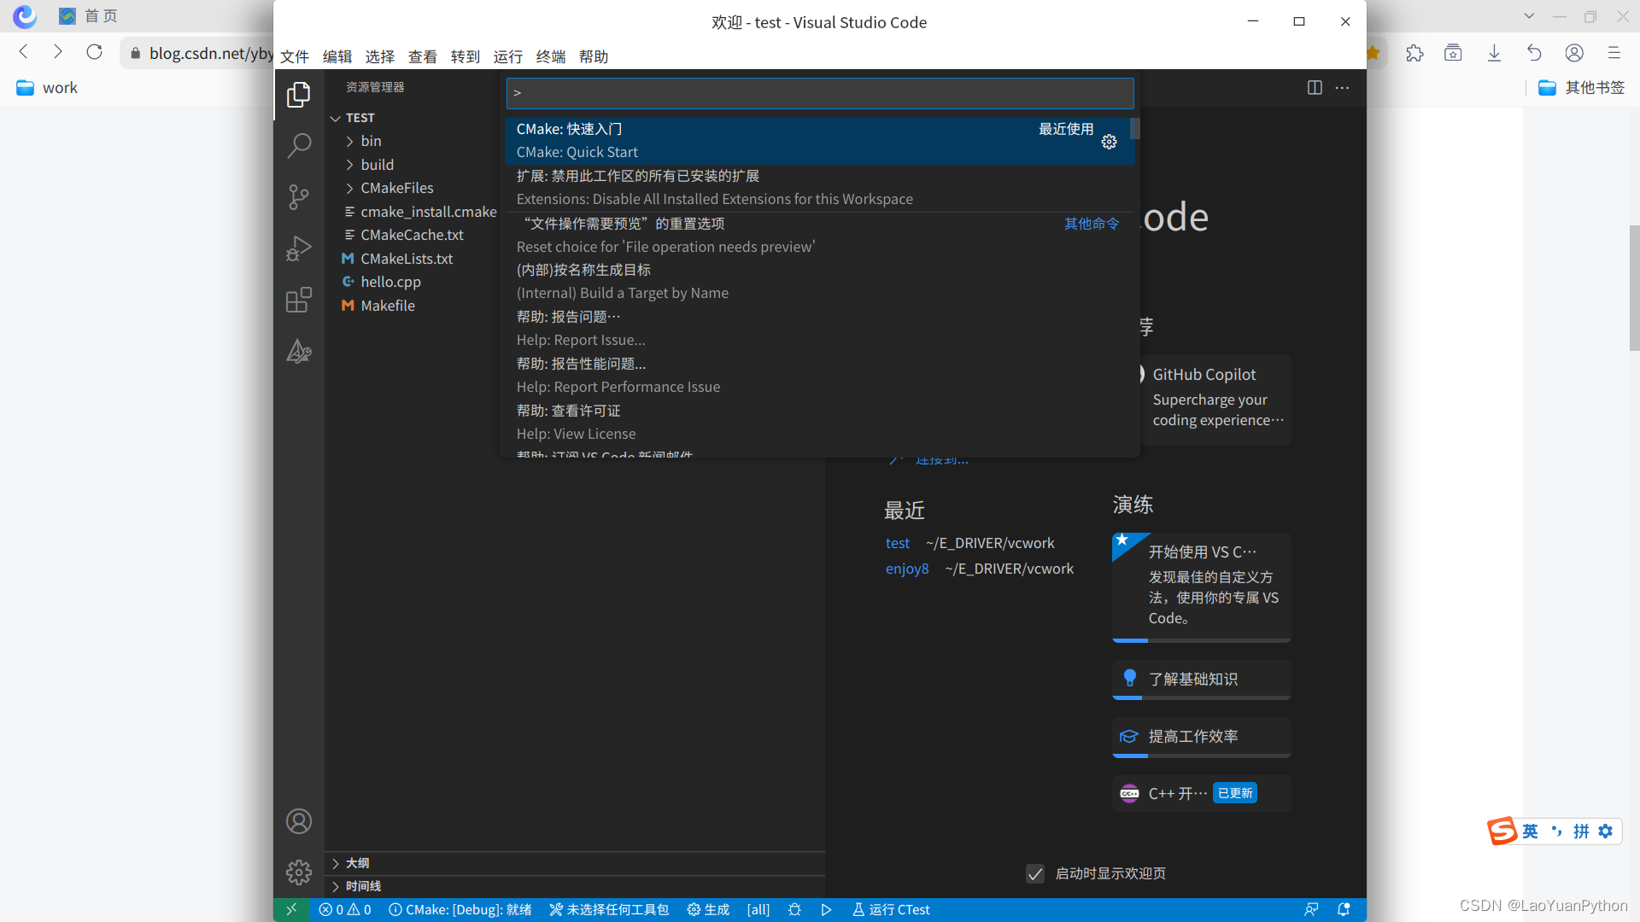The height and width of the screenshot is (922, 1640).
Task: Open the 选择 (Selection) menu
Action: (x=380, y=57)
